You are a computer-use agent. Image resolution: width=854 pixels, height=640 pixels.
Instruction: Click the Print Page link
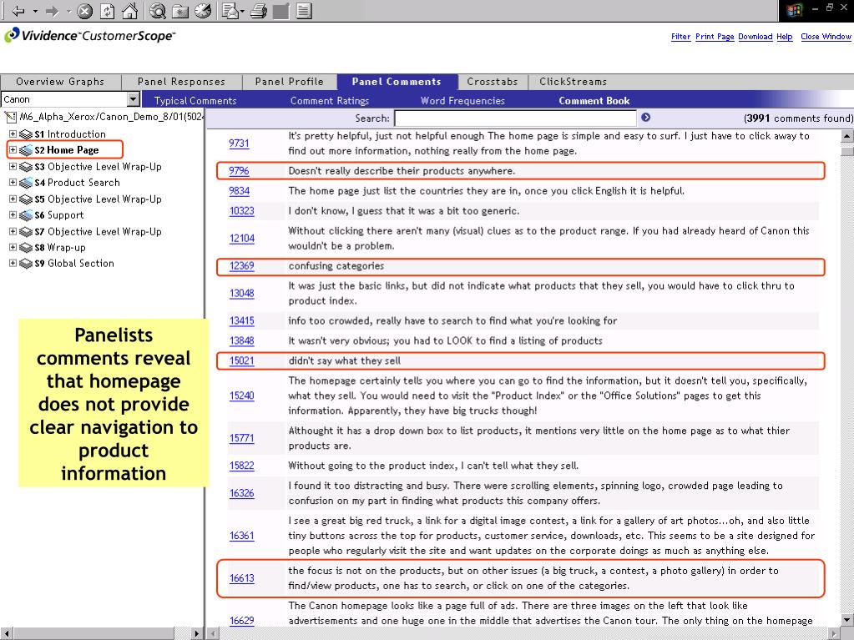[x=715, y=37]
